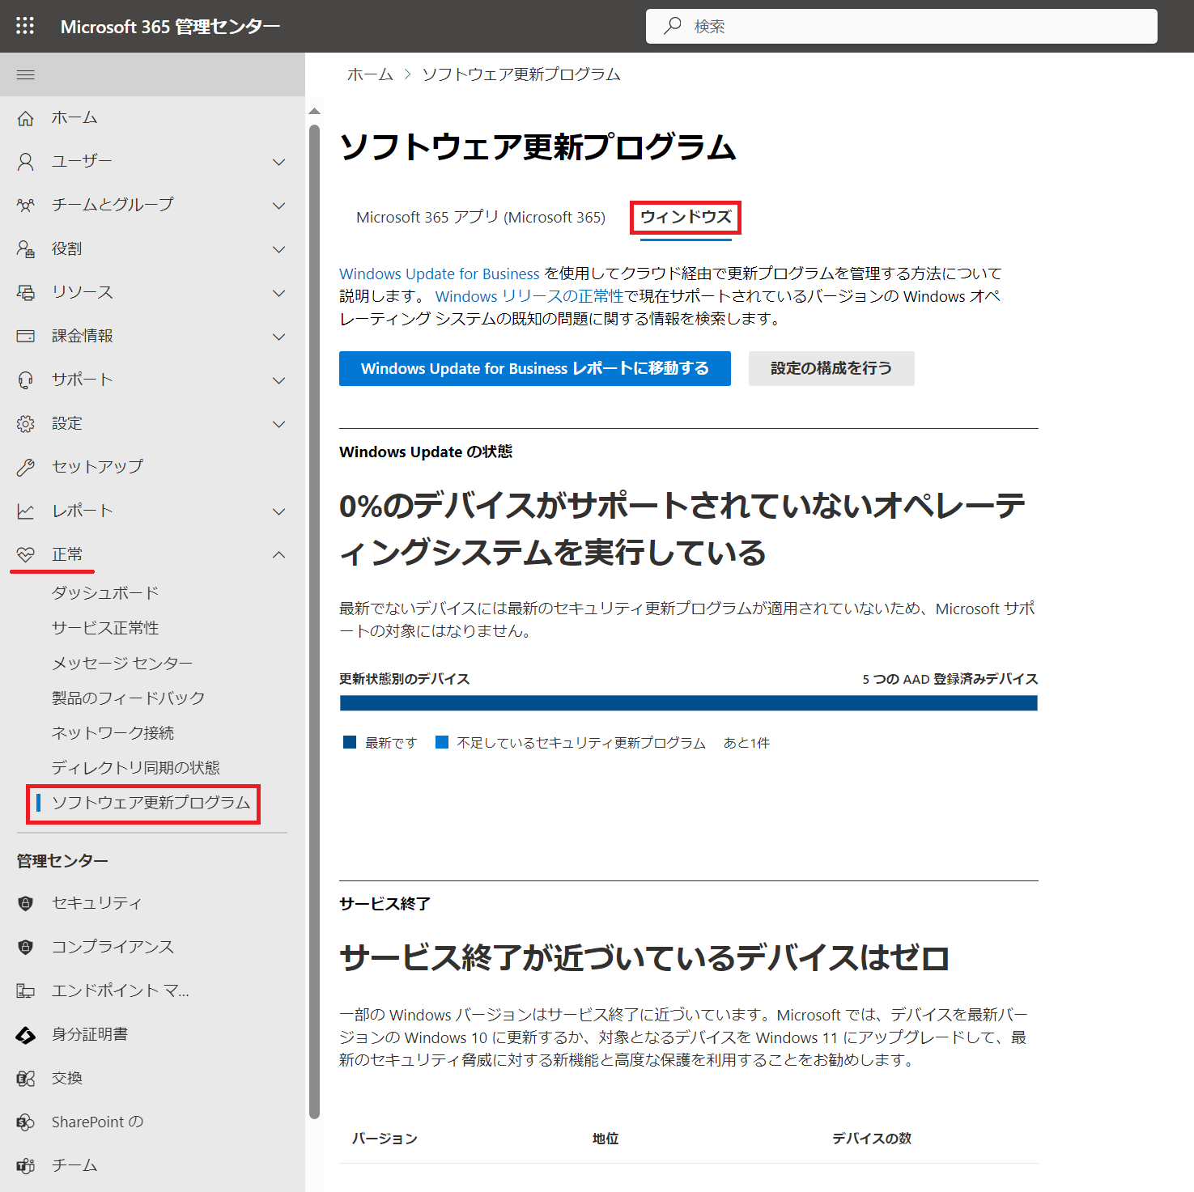Image resolution: width=1194 pixels, height=1192 pixels.
Task: Open メッセージ センター in sidebar
Action: coord(122,663)
